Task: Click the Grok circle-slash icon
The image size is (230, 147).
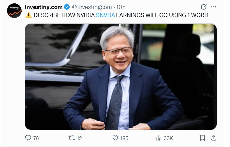Action: pyautogui.click(x=204, y=7)
